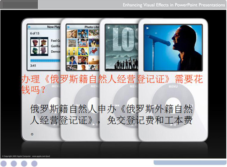Click the Gorillaz album art thumbnail
The image size is (227, 167).
pos(39,46)
